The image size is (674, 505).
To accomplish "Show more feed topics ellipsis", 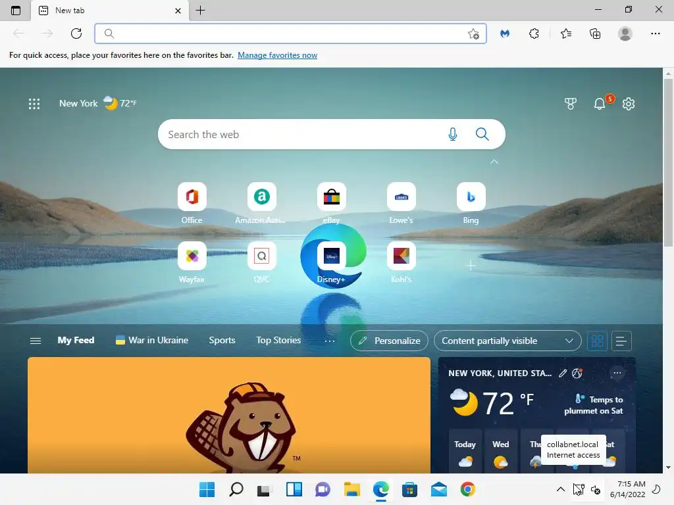I will click(330, 341).
